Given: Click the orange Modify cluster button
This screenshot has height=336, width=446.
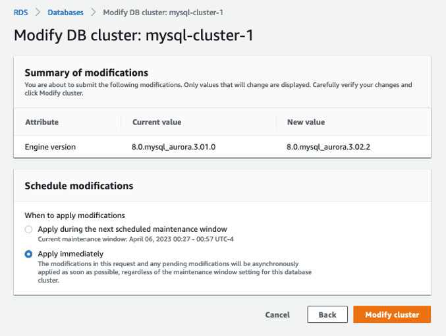Looking at the screenshot, I should [x=392, y=314].
